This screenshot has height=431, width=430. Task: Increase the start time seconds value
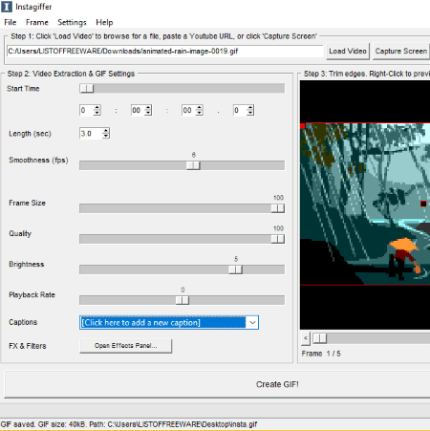click(200, 108)
